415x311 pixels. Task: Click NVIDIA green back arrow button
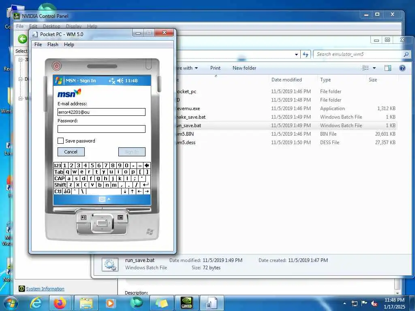click(23, 39)
